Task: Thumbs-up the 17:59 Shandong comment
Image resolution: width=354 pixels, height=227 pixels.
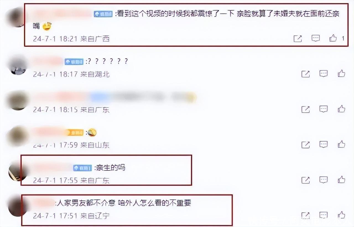Action: pyautogui.click(x=342, y=144)
